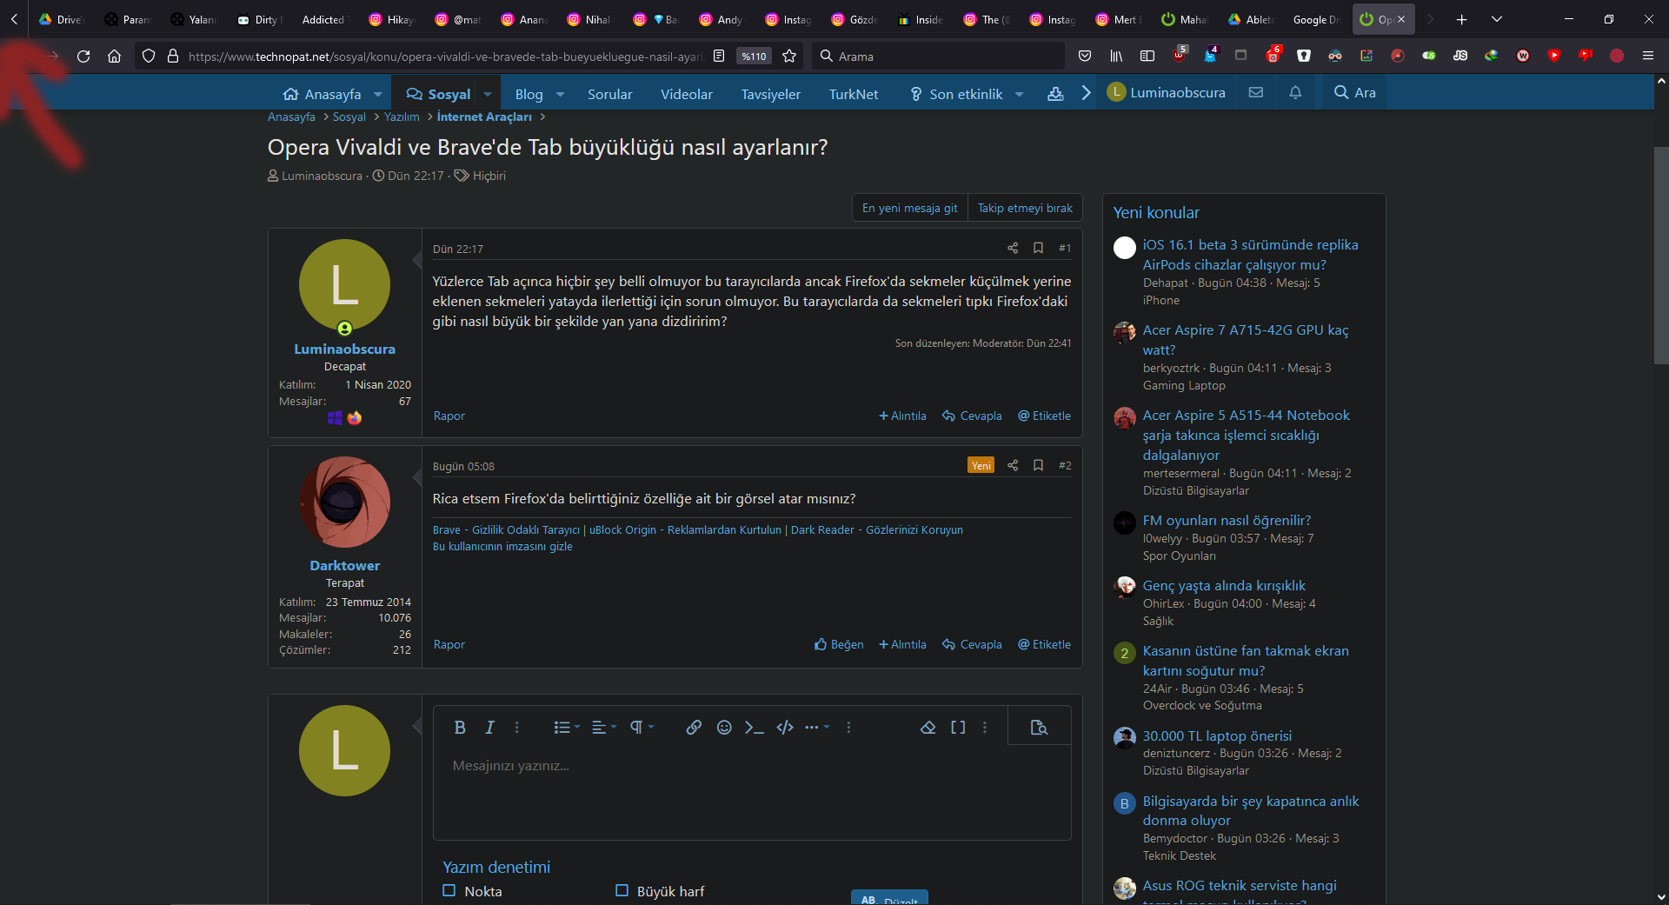
Task: Open a new browser tab
Action: tap(1462, 19)
